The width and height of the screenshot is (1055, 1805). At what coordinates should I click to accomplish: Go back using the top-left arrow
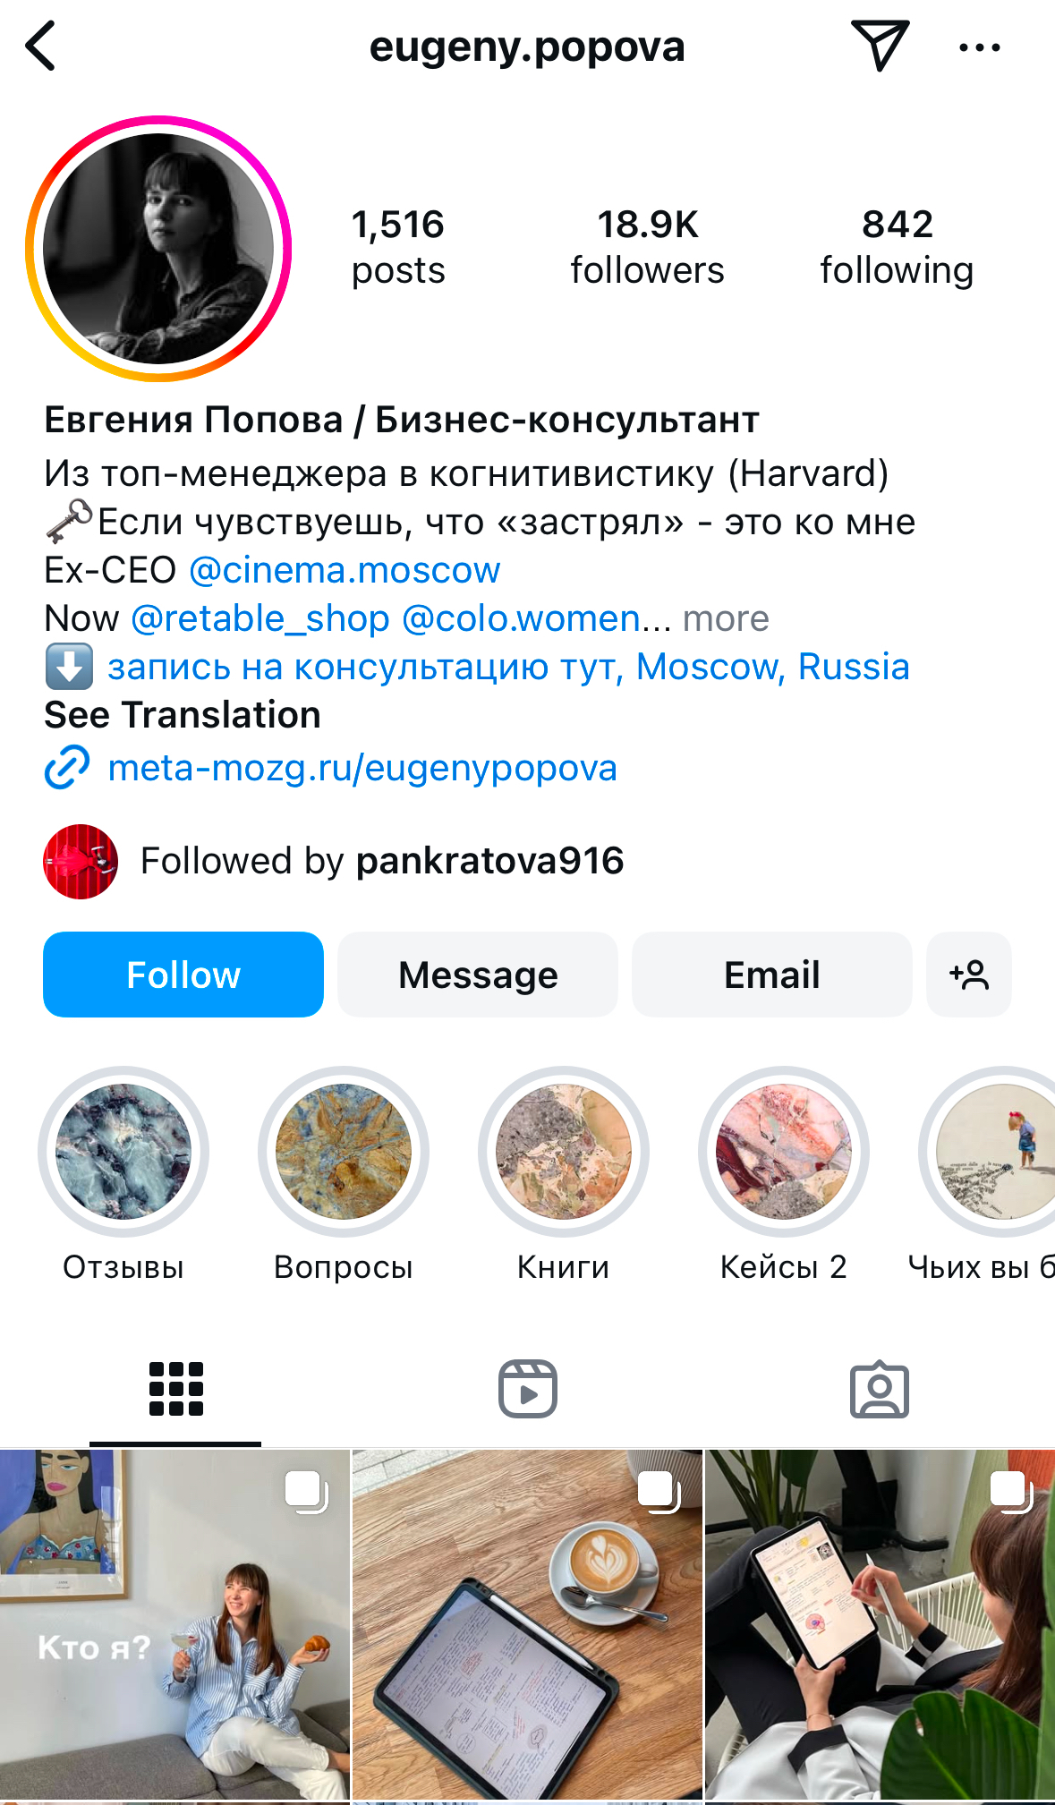pyautogui.click(x=41, y=46)
